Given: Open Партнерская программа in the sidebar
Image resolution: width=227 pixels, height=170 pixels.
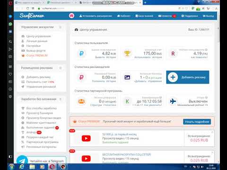Looking at the screenshot, I should [42, 142].
